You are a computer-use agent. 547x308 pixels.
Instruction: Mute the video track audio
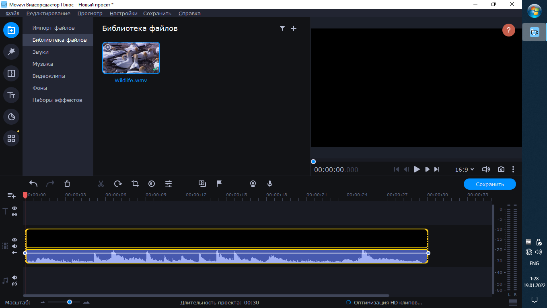(14, 246)
